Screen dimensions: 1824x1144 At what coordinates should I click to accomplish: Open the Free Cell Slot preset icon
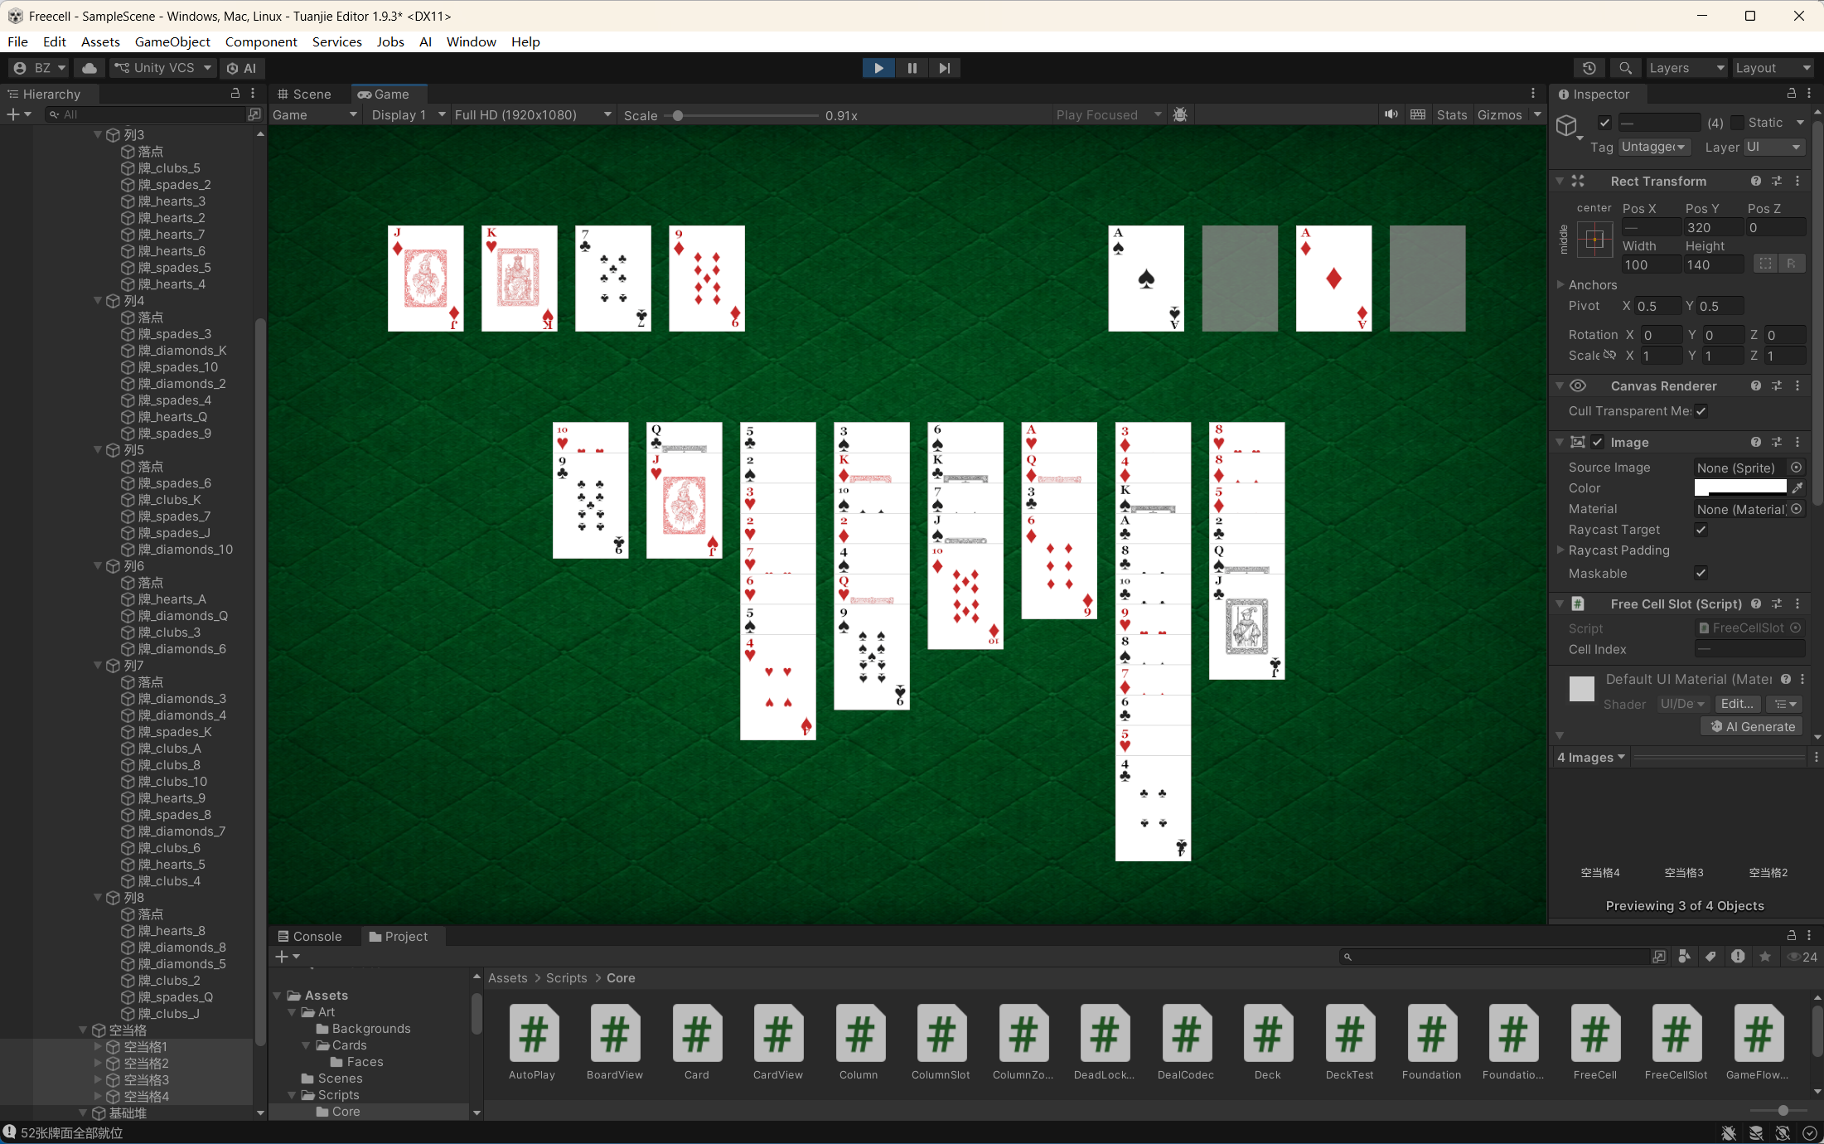pos(1777,604)
